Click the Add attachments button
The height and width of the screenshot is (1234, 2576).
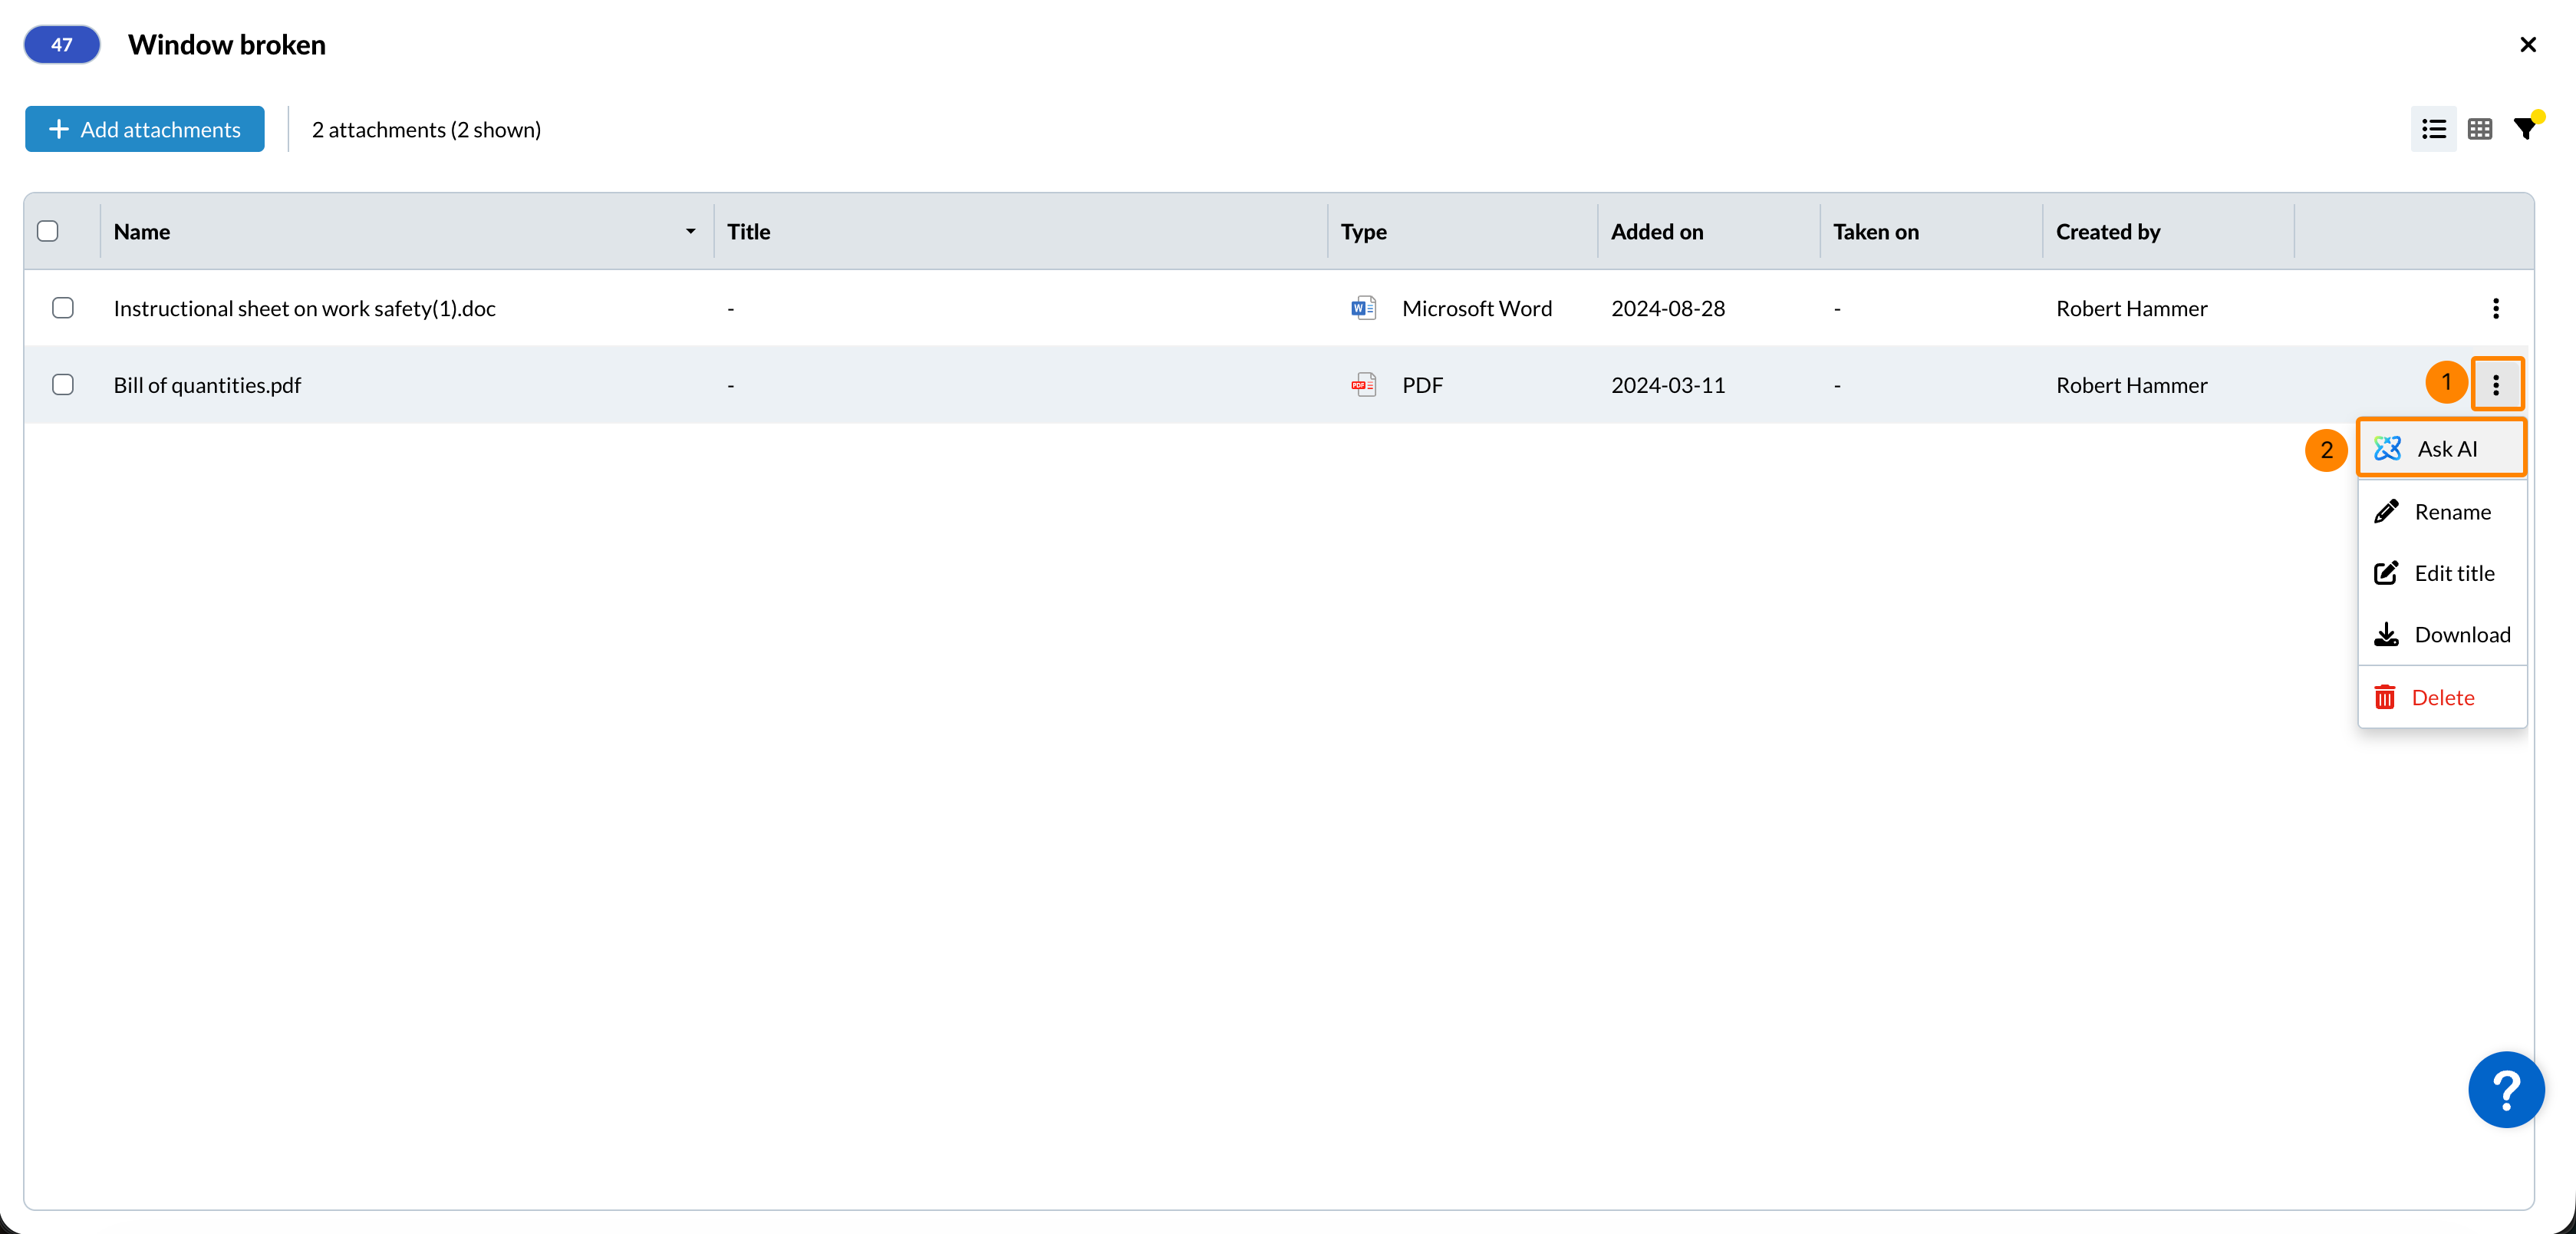pos(145,129)
